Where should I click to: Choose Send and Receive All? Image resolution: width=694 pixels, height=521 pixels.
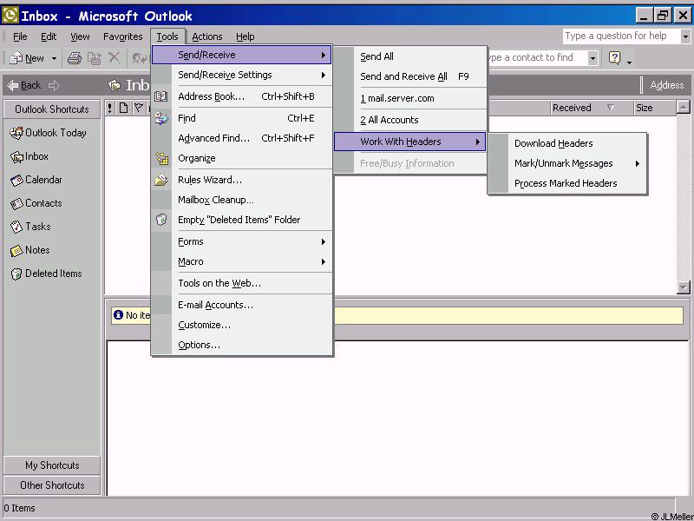(403, 76)
